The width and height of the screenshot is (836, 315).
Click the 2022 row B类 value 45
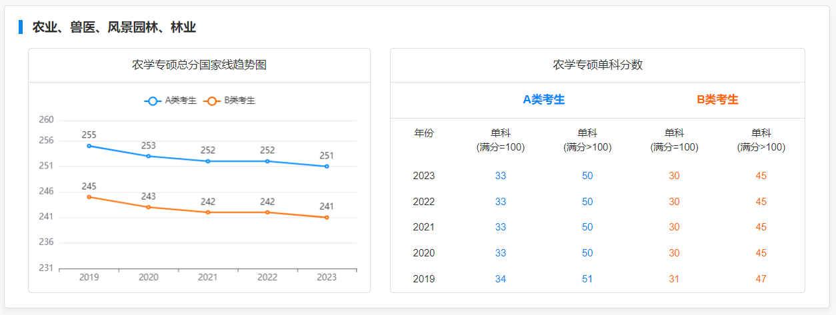pyautogui.click(x=761, y=202)
